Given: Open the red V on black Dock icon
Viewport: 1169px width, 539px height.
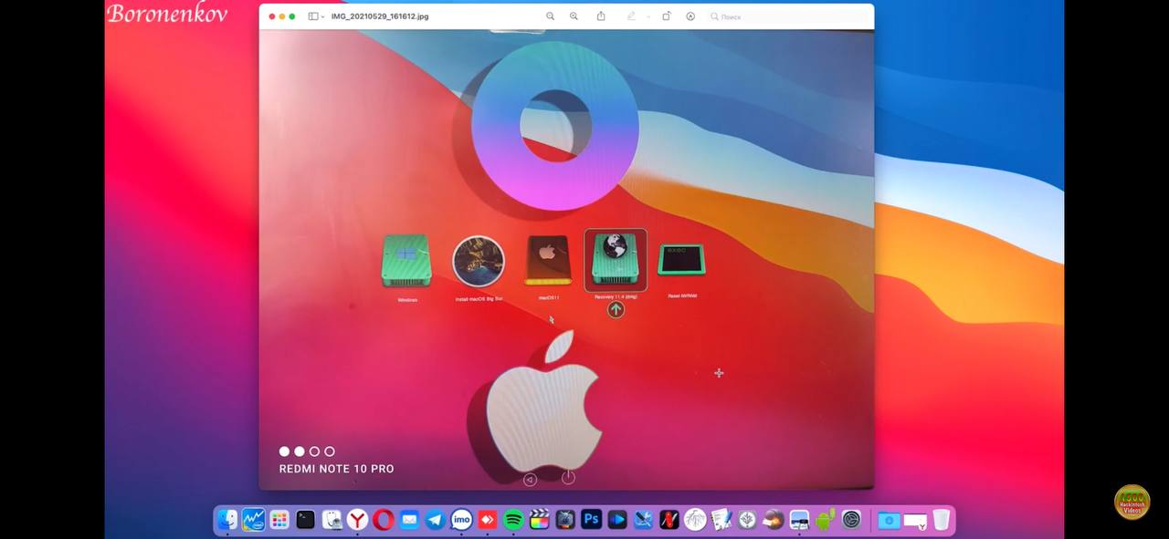Looking at the screenshot, I should [669, 520].
